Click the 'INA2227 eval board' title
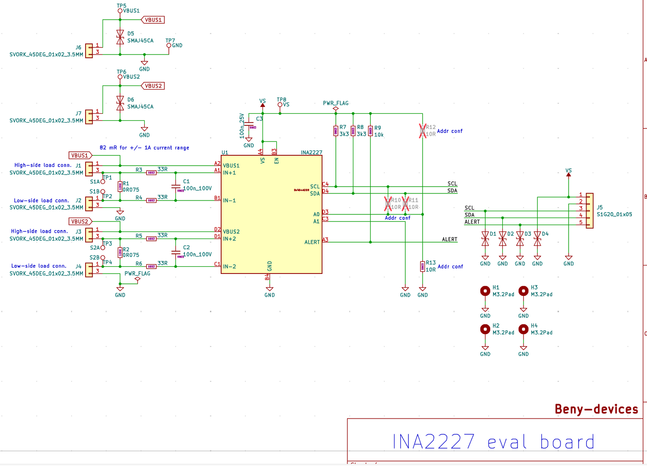Screen dimensions: 647x466 click(x=493, y=442)
